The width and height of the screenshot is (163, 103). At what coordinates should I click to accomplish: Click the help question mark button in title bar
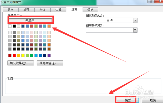(151, 1)
